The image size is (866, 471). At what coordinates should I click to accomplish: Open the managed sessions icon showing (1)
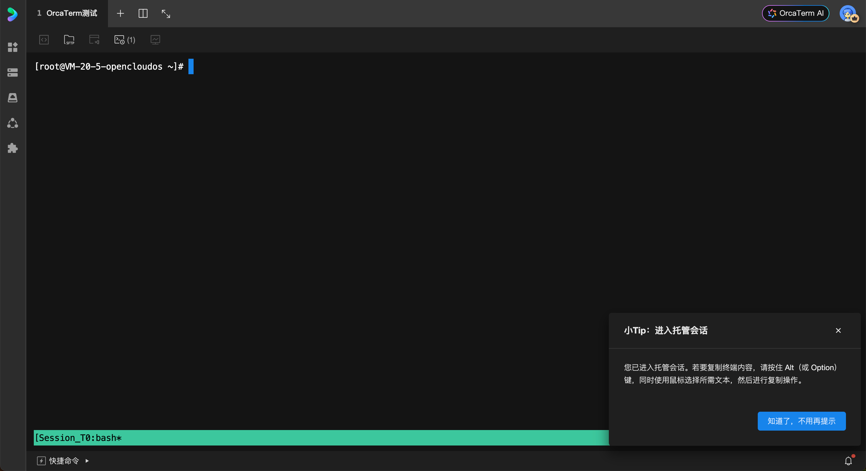[124, 40]
